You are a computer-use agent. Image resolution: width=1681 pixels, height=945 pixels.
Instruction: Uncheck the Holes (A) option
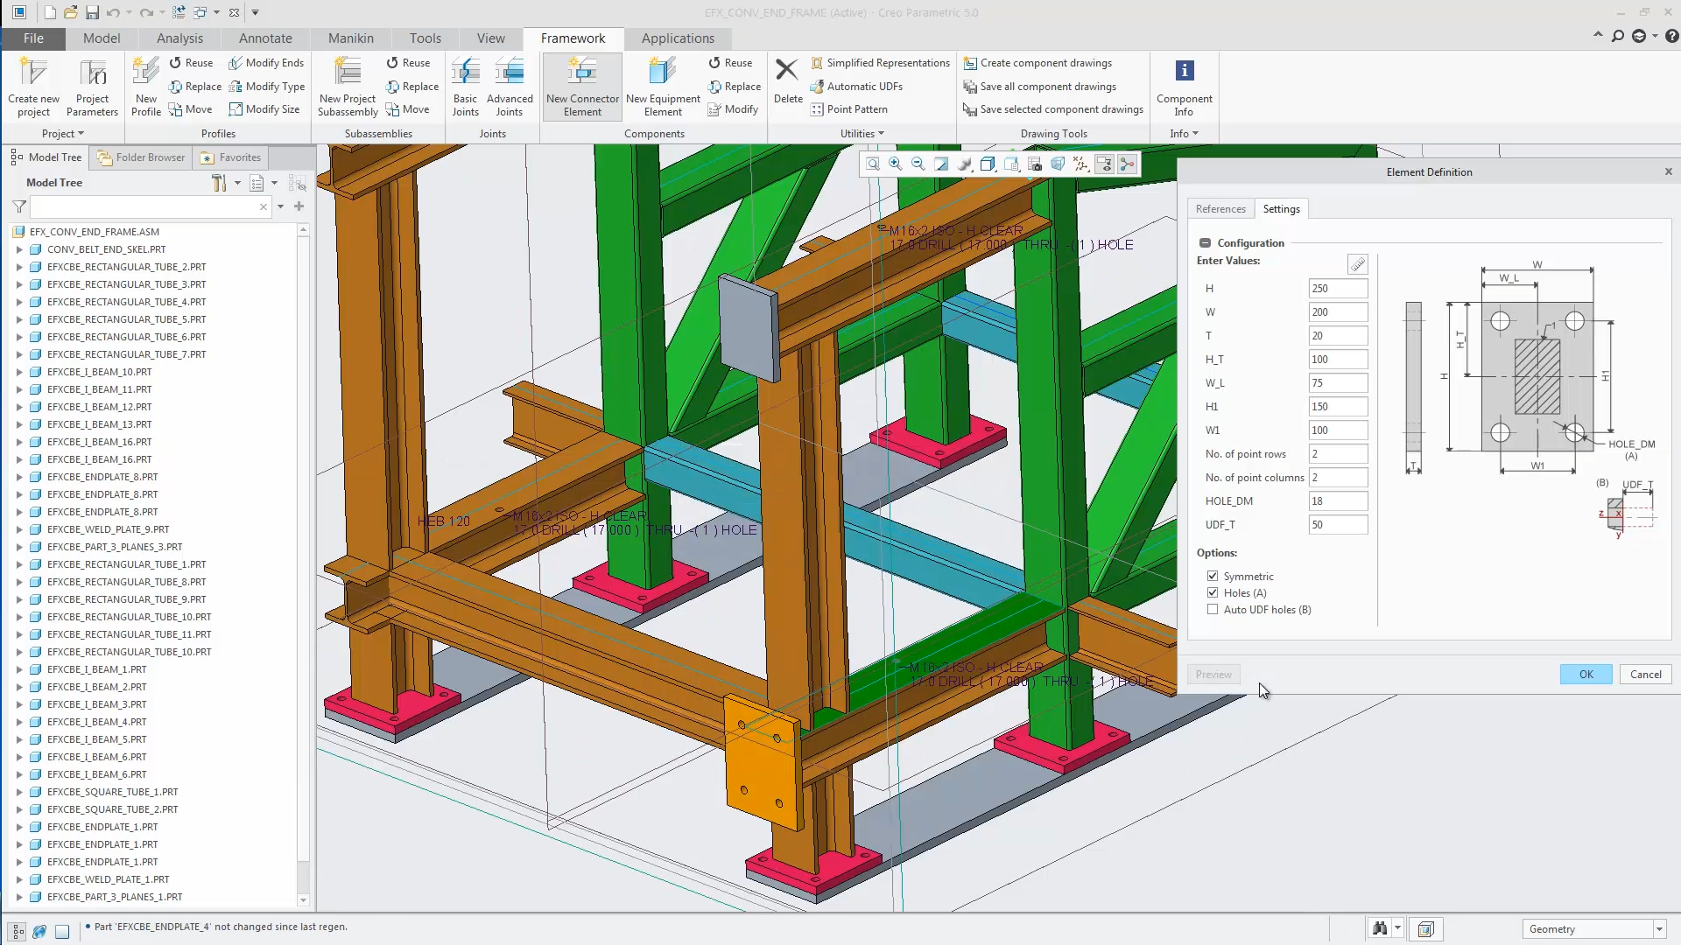[1213, 592]
